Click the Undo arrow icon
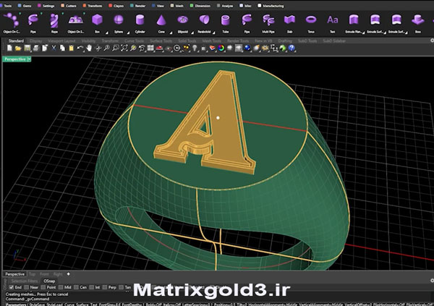The width and height of the screenshot is (434, 306). coord(80,48)
